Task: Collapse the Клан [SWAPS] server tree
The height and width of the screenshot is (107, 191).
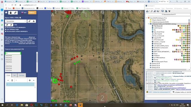Action: 147,18
